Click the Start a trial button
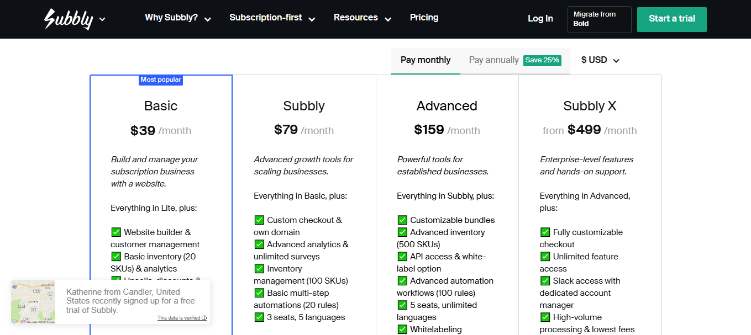This screenshot has width=751, height=335. point(671,19)
